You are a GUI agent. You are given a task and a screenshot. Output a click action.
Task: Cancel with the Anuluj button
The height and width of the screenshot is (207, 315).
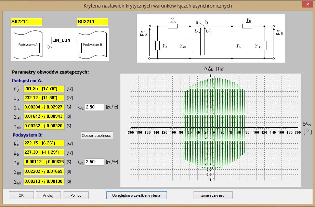tap(48, 195)
